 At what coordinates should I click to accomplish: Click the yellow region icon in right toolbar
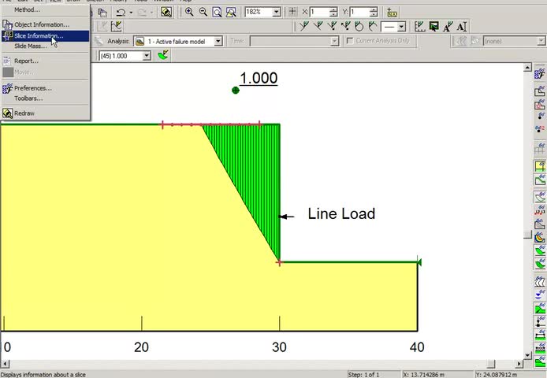click(539, 166)
